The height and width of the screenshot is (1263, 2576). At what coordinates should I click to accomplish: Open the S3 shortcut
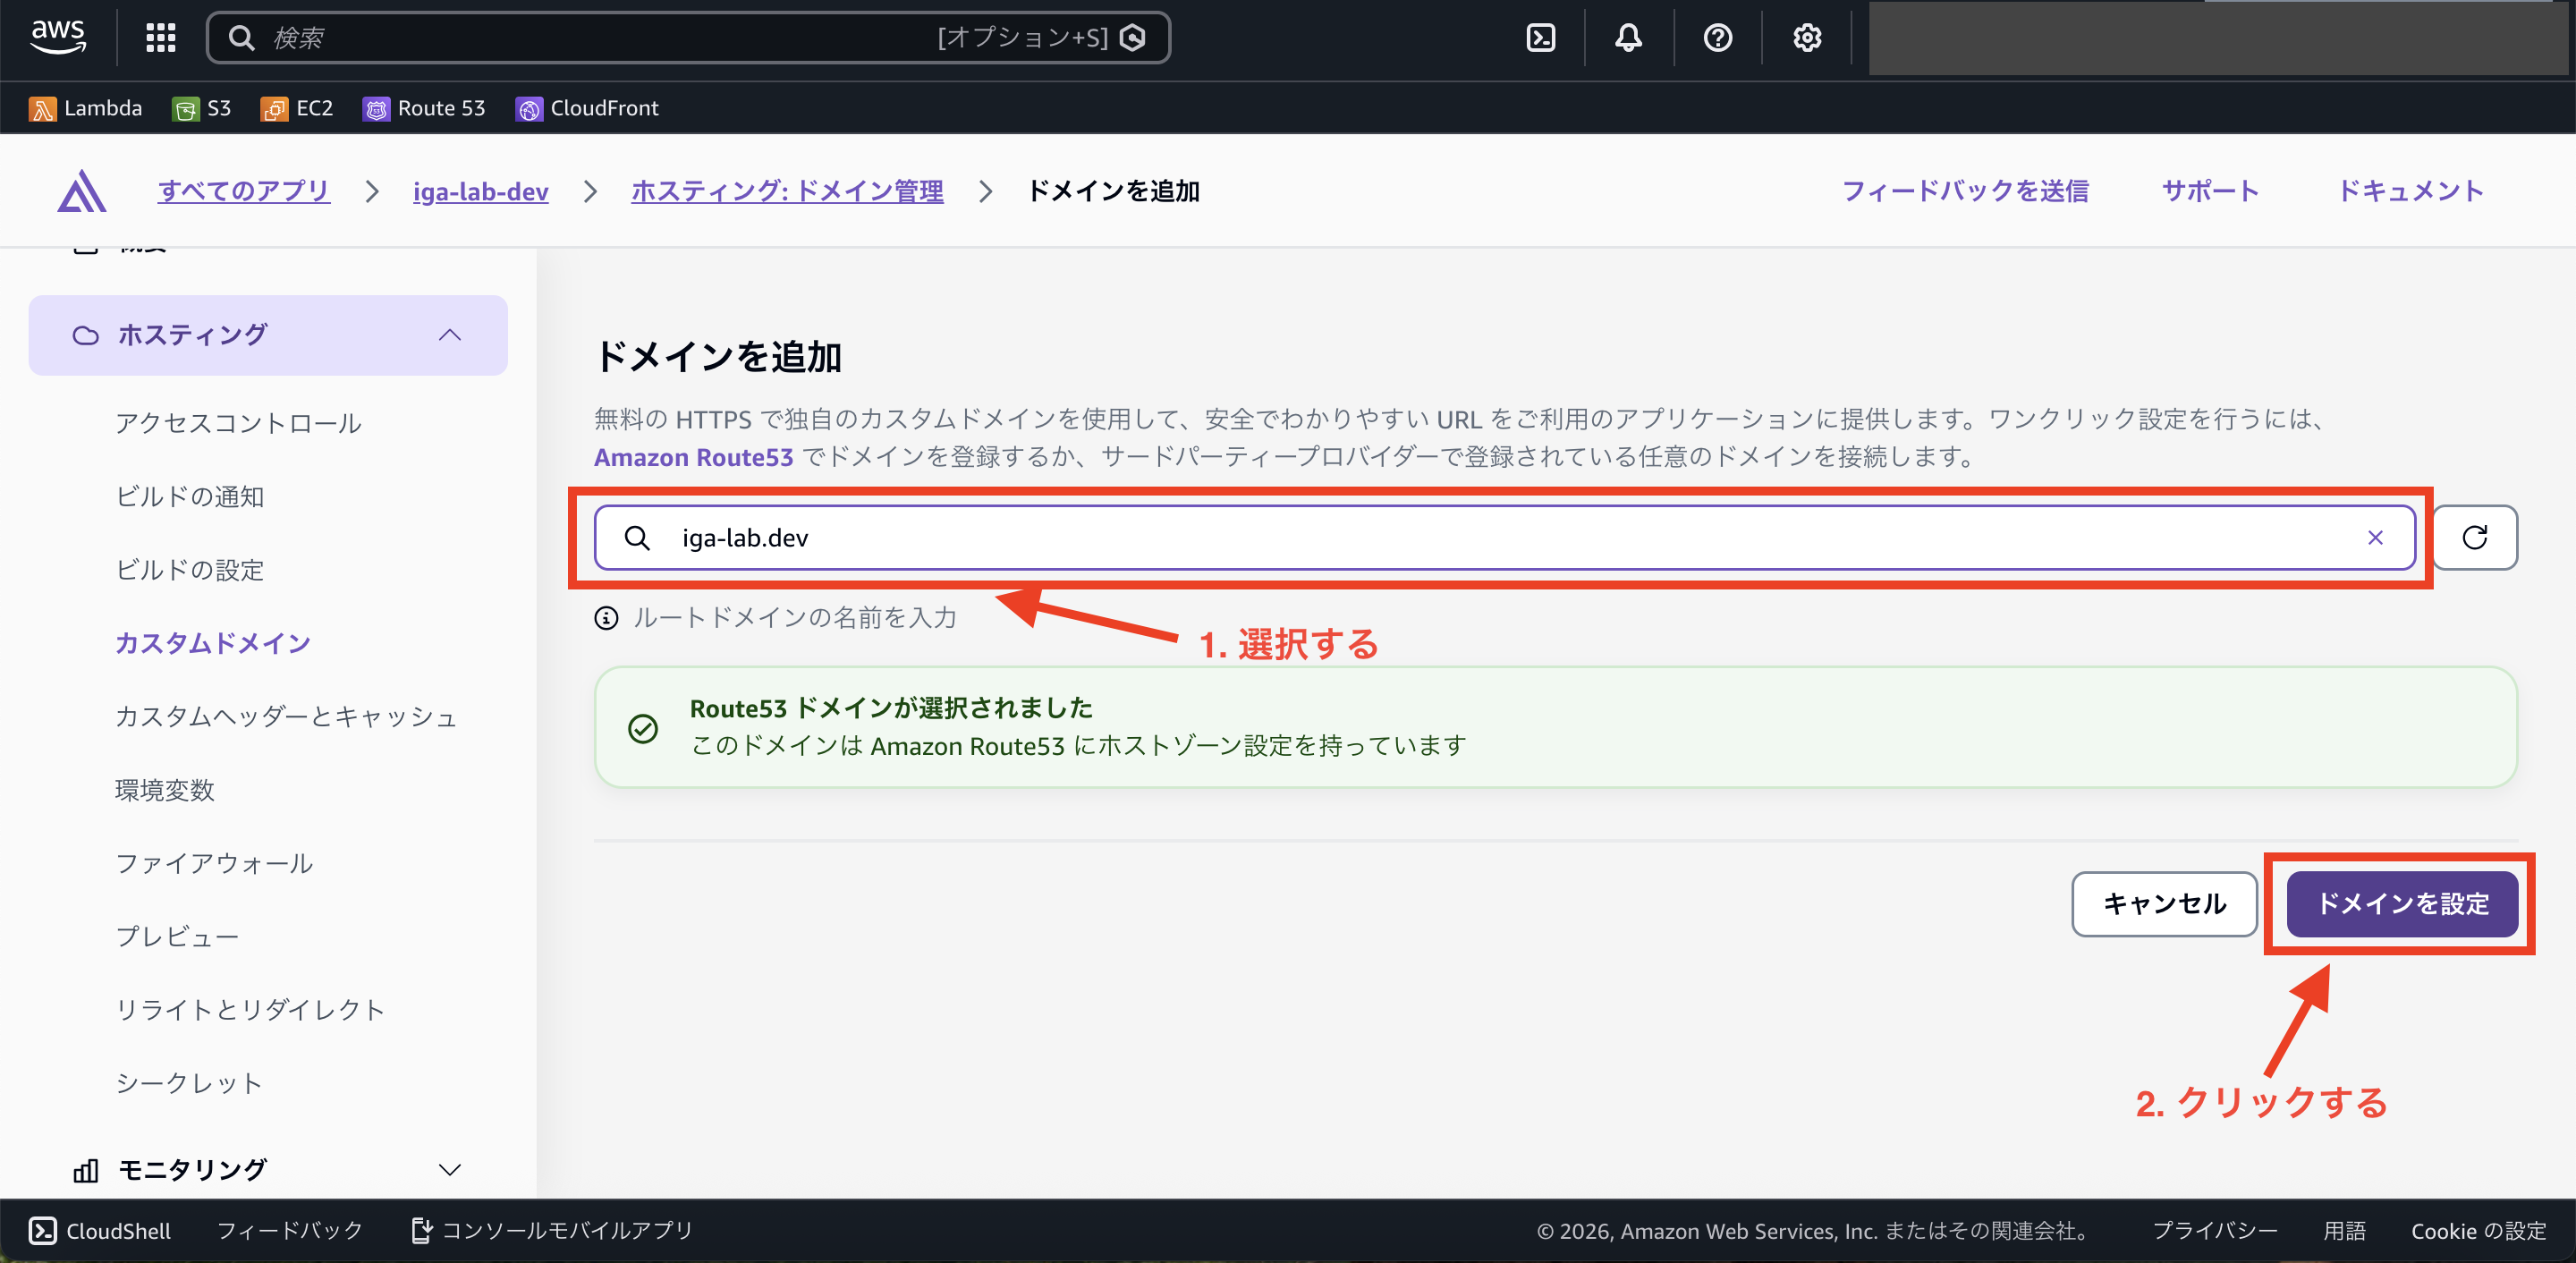point(201,108)
